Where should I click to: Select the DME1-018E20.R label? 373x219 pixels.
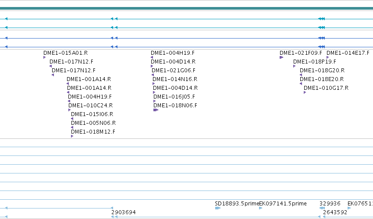tap(322, 79)
